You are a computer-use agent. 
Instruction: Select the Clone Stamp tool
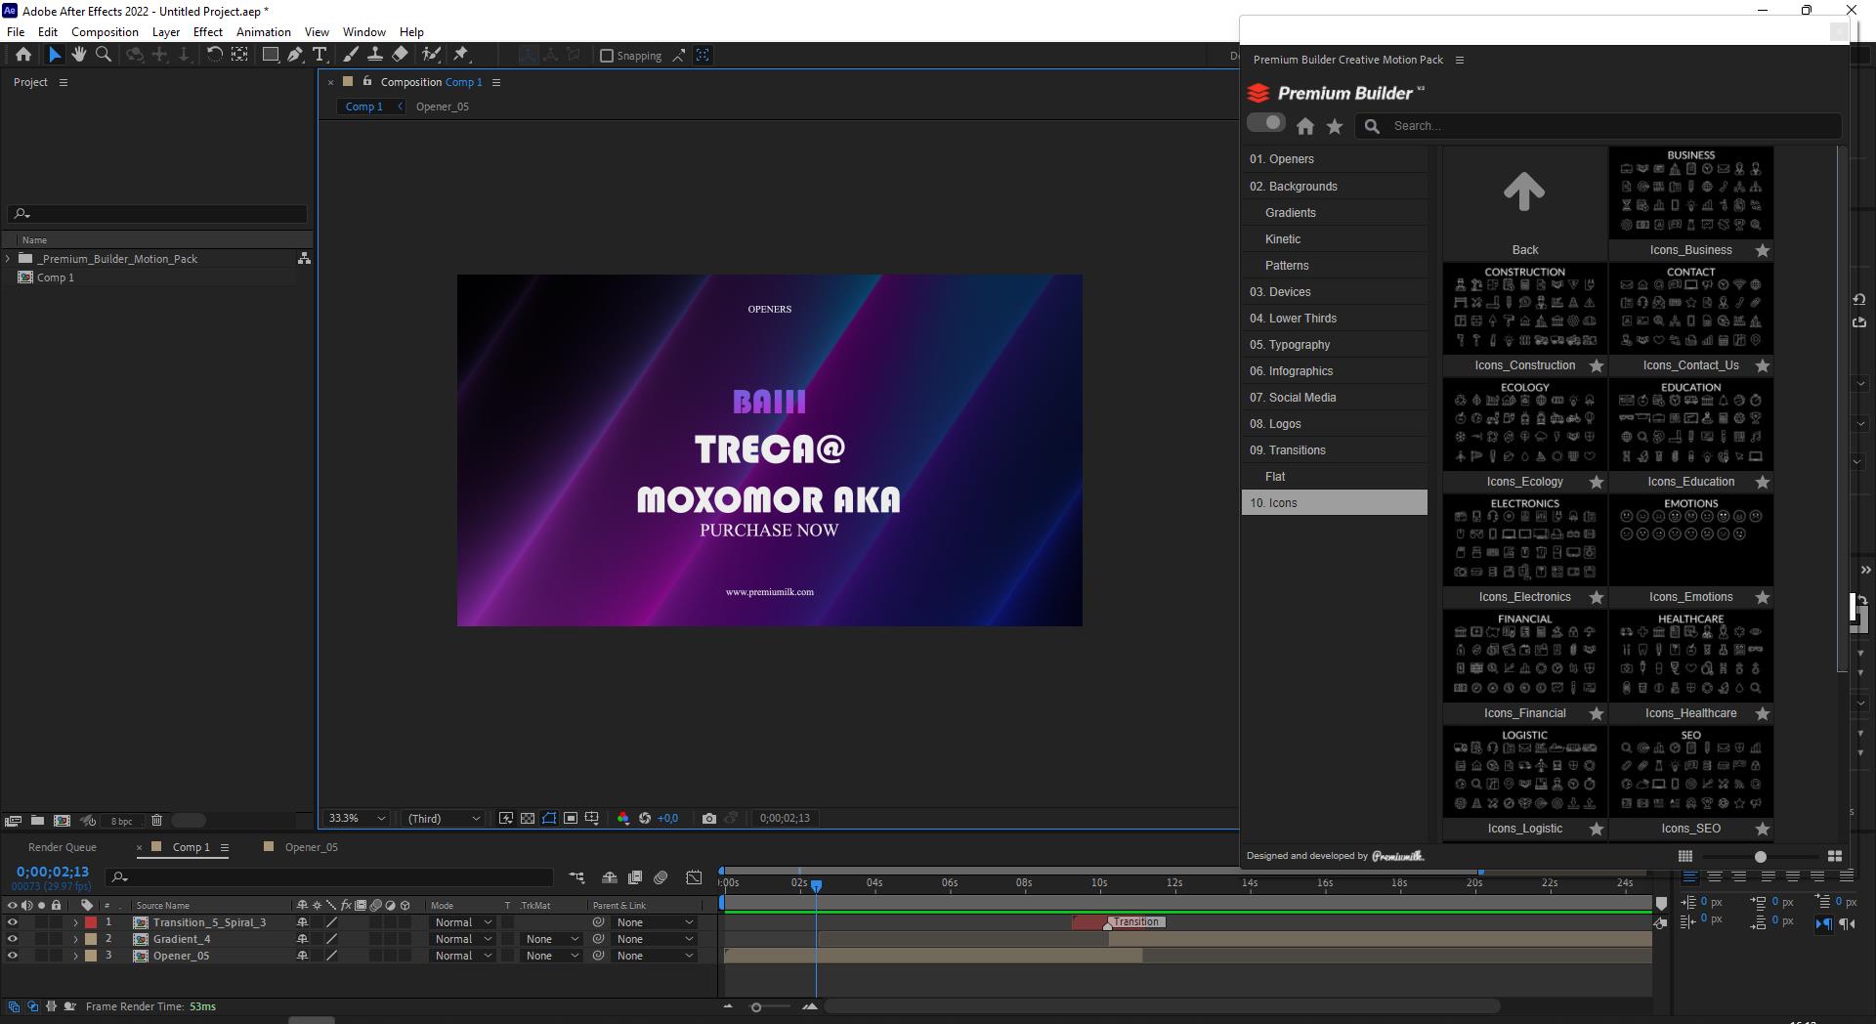pyautogui.click(x=374, y=56)
